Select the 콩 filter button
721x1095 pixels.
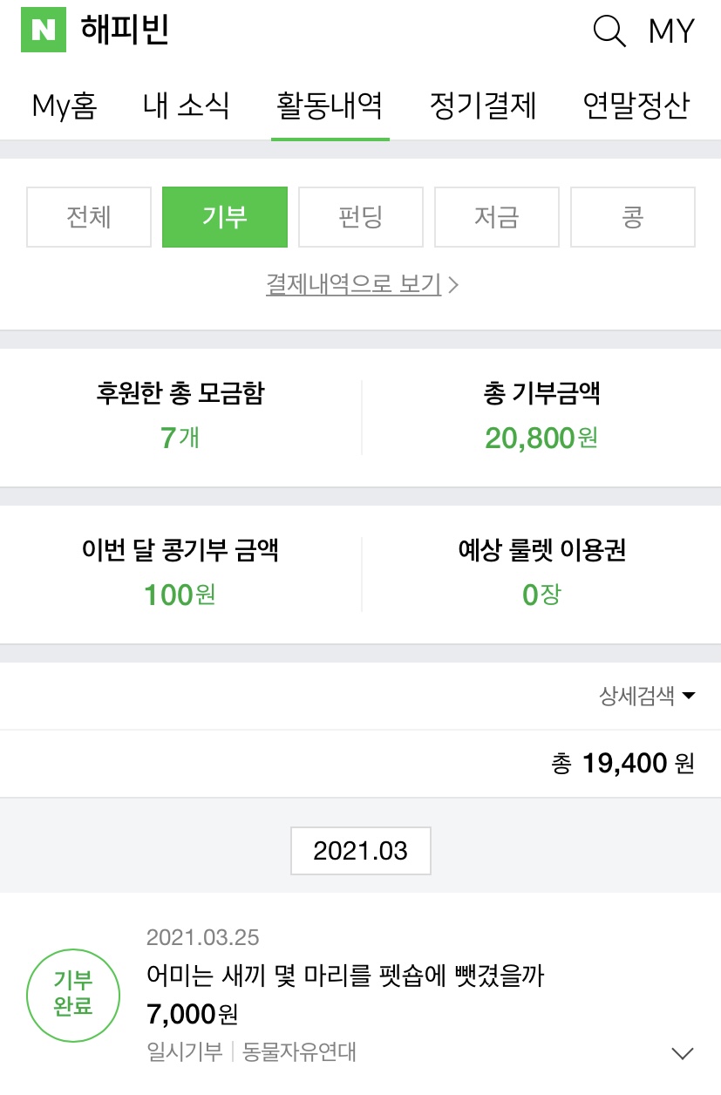[633, 217]
